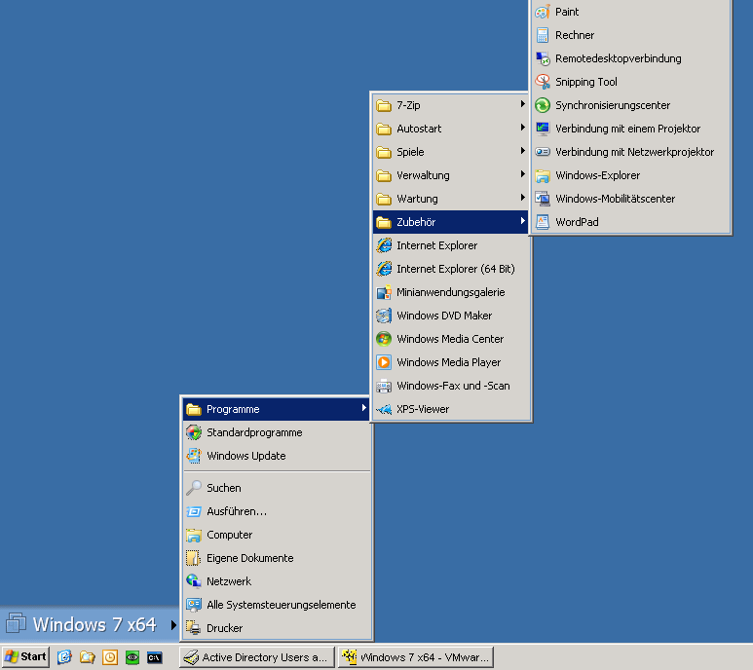This screenshot has height=670, width=753.
Task: Click the command prompt quick launch icon
Action: [x=155, y=657]
